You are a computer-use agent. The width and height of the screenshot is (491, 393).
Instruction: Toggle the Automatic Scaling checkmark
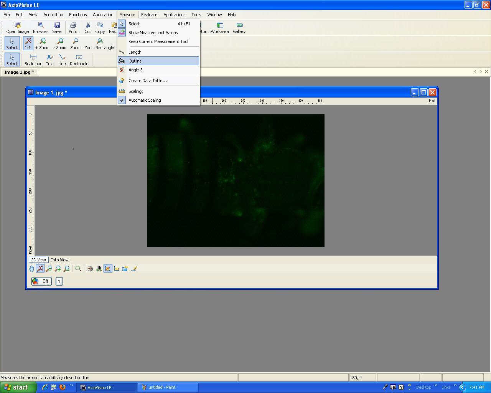click(145, 100)
